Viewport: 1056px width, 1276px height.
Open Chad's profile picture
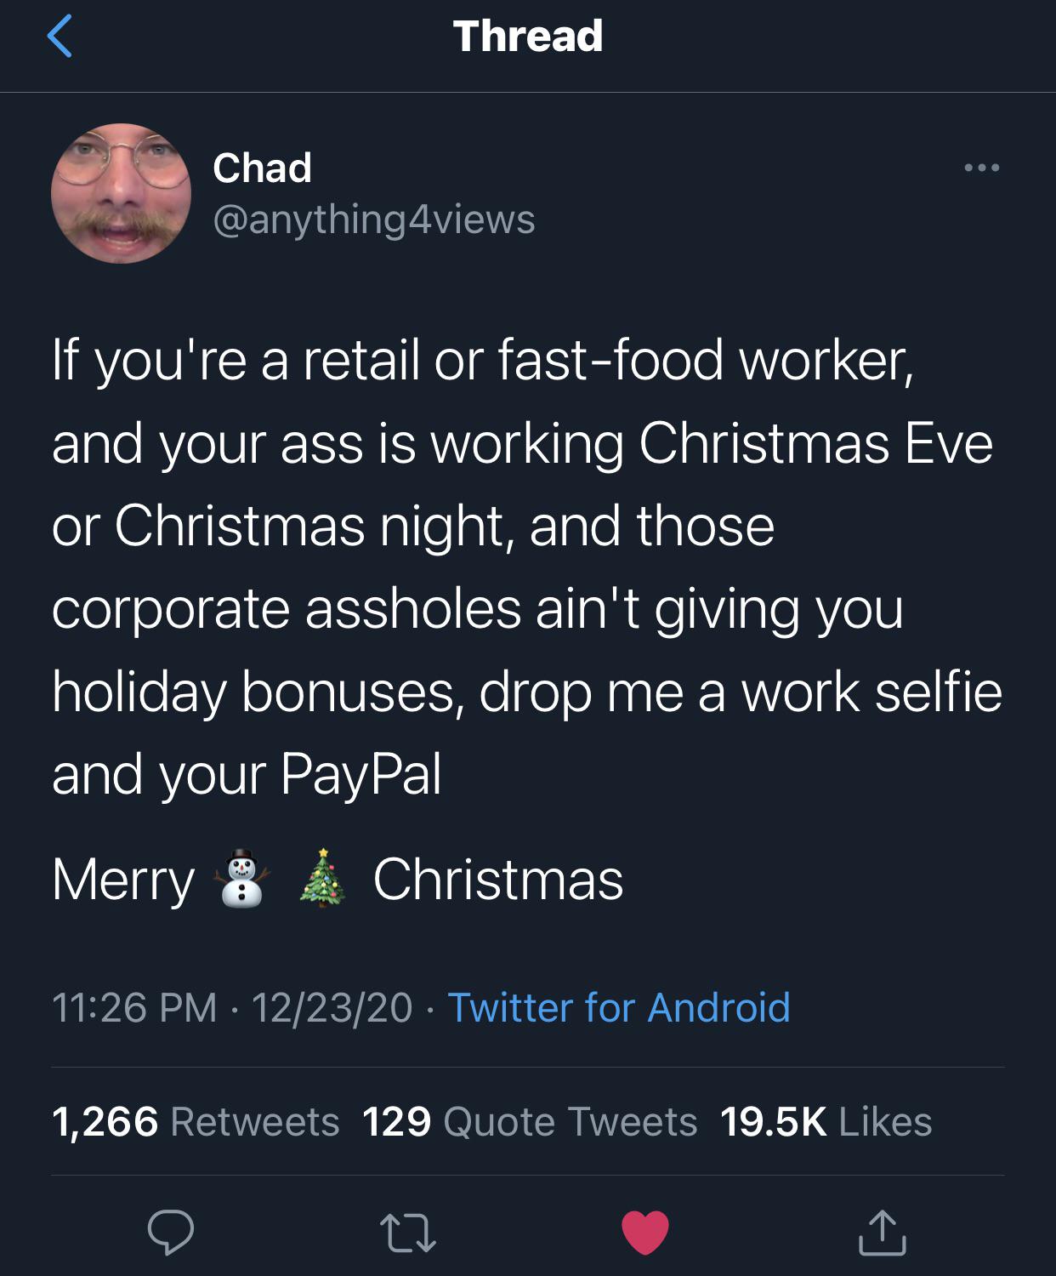point(121,194)
